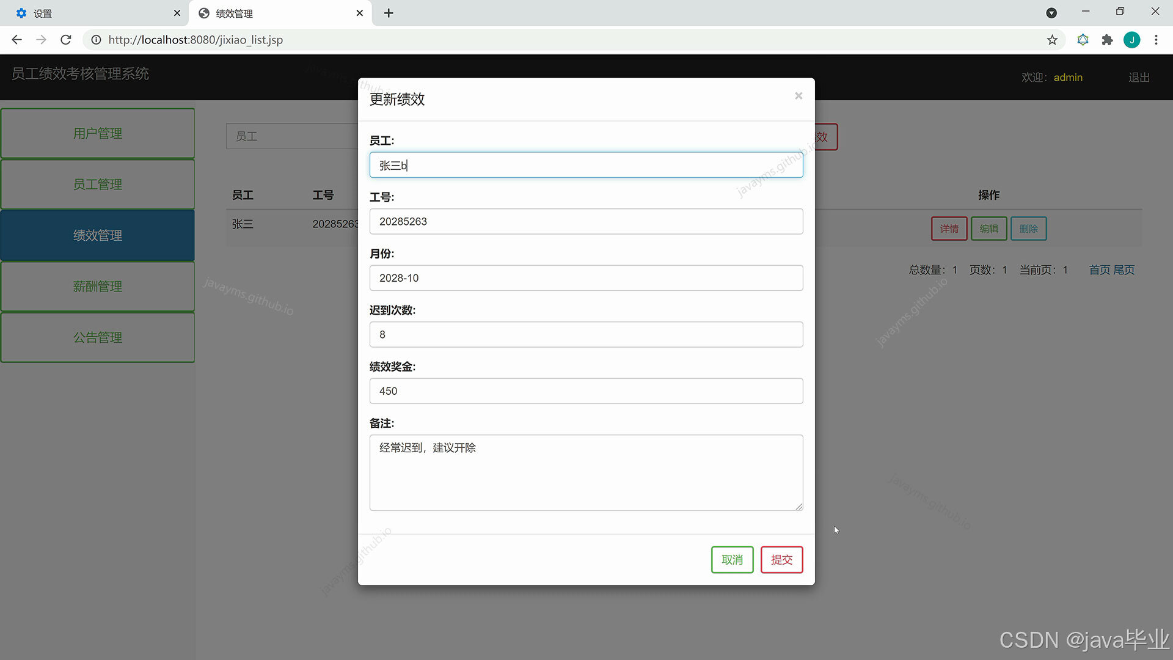Click the hexagon extension icon
This screenshot has width=1173, height=660.
click(1083, 40)
